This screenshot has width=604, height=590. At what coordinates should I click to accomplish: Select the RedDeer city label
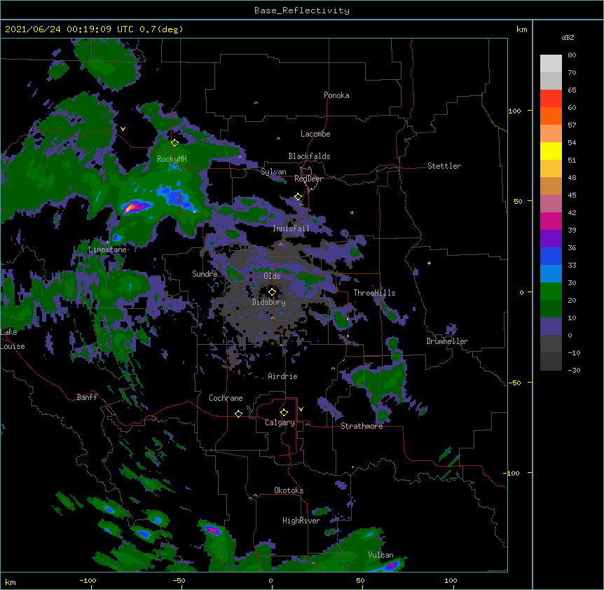click(x=308, y=179)
